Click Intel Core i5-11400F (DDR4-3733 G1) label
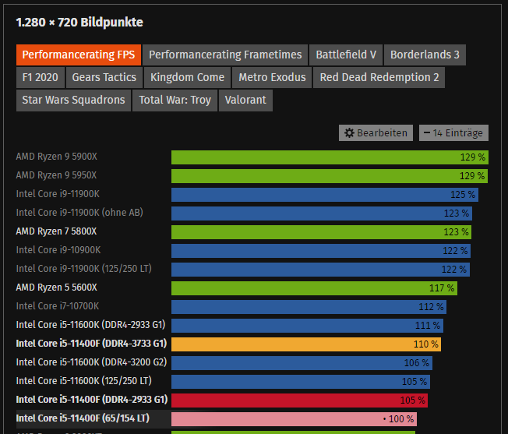Image resolution: width=508 pixels, height=434 pixels. click(91, 344)
